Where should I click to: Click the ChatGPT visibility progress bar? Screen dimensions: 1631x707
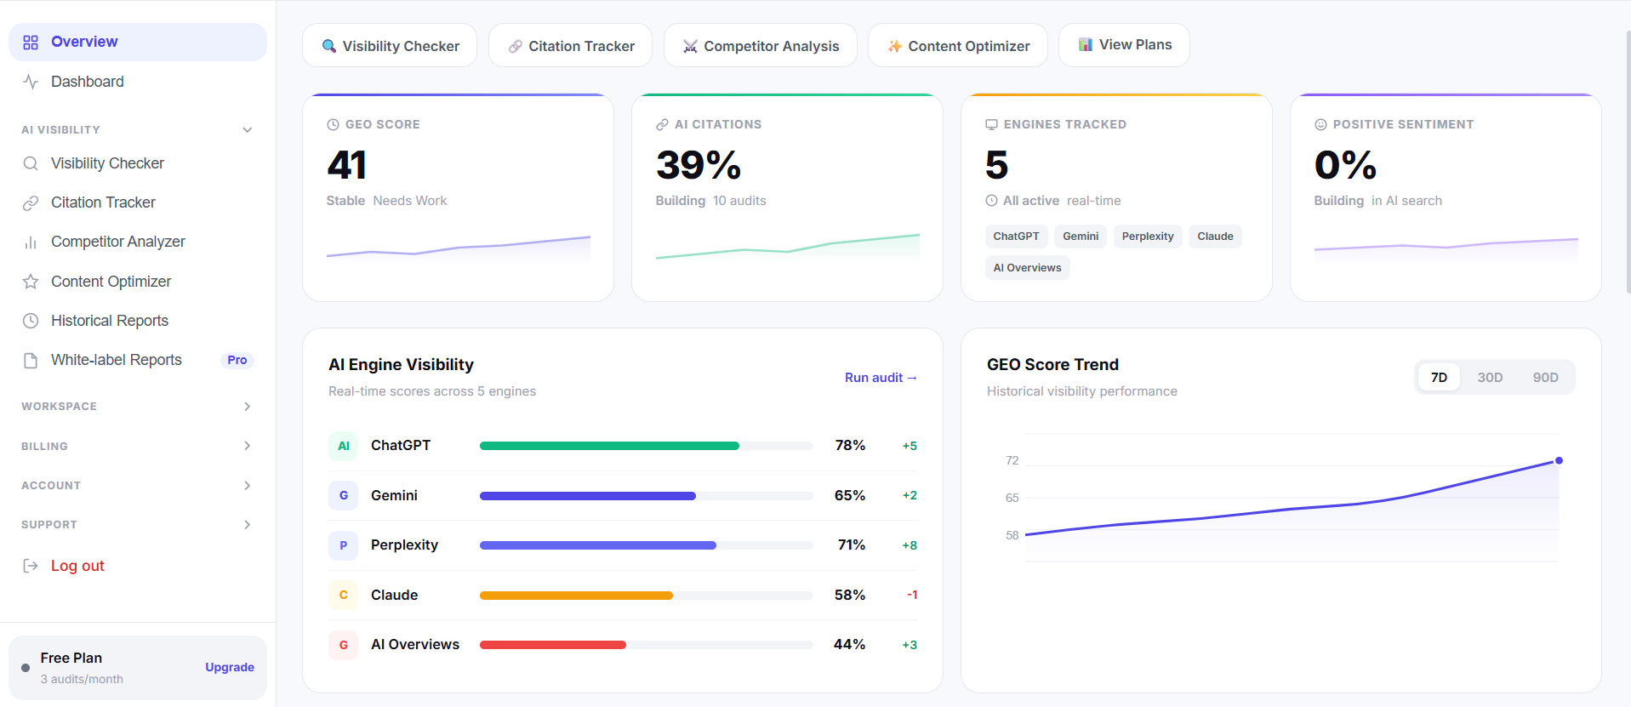click(x=647, y=446)
